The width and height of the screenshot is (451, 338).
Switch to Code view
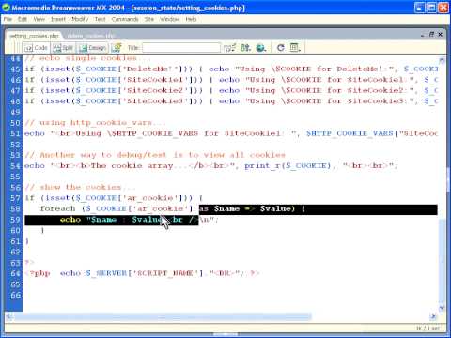coord(36,48)
